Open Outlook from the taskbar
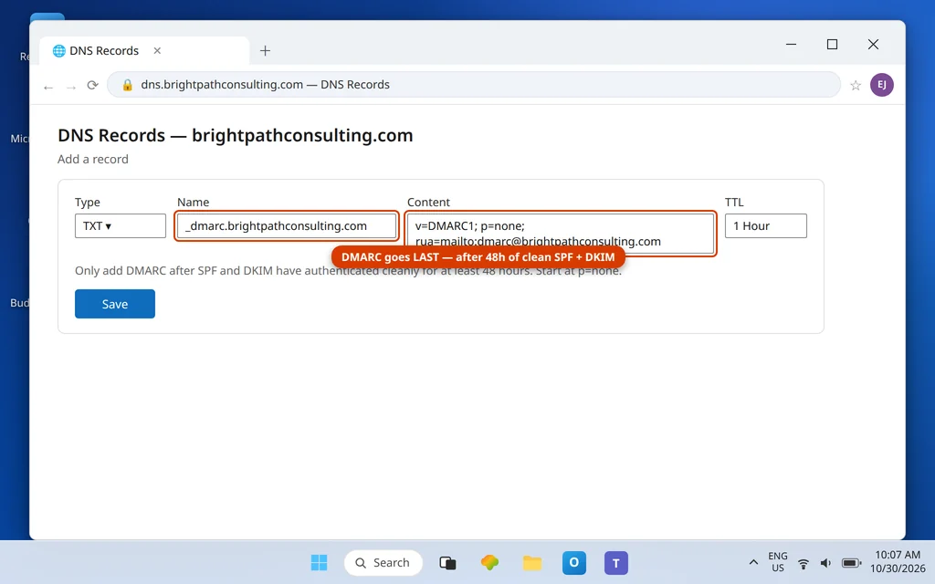The height and width of the screenshot is (584, 935). [573, 562]
